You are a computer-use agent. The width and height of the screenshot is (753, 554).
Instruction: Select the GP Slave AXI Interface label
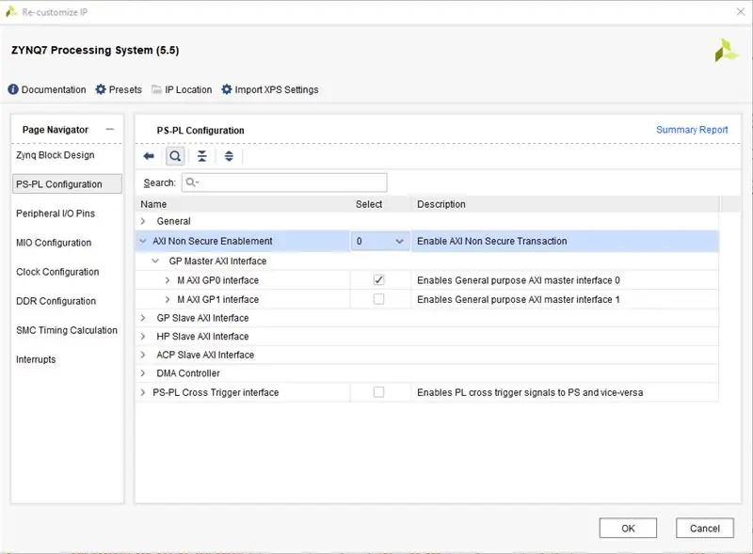[202, 318]
